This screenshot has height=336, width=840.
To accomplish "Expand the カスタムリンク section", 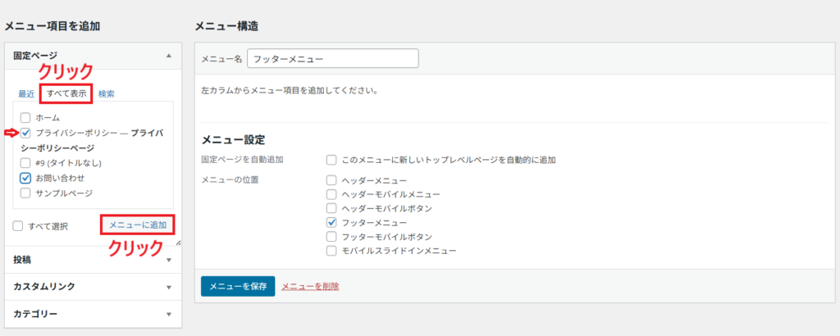I will click(168, 288).
